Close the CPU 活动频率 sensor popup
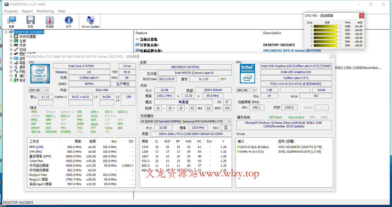The image size is (392, 207). pyautogui.click(x=362, y=16)
